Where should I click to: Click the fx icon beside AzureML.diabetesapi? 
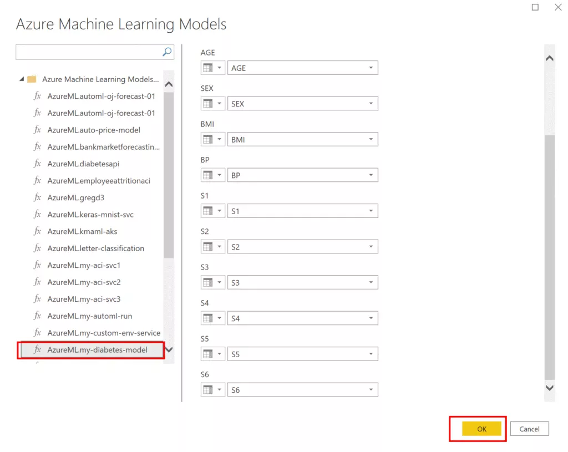(37, 164)
